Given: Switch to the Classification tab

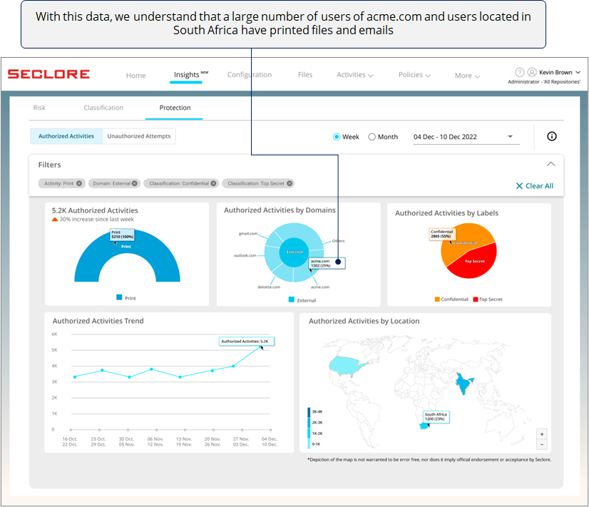Looking at the screenshot, I should point(103,108).
